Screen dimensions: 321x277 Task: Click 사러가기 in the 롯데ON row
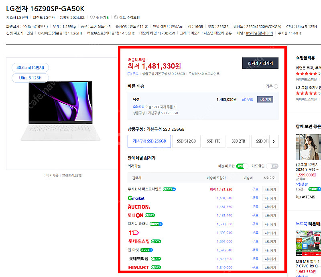270,215
